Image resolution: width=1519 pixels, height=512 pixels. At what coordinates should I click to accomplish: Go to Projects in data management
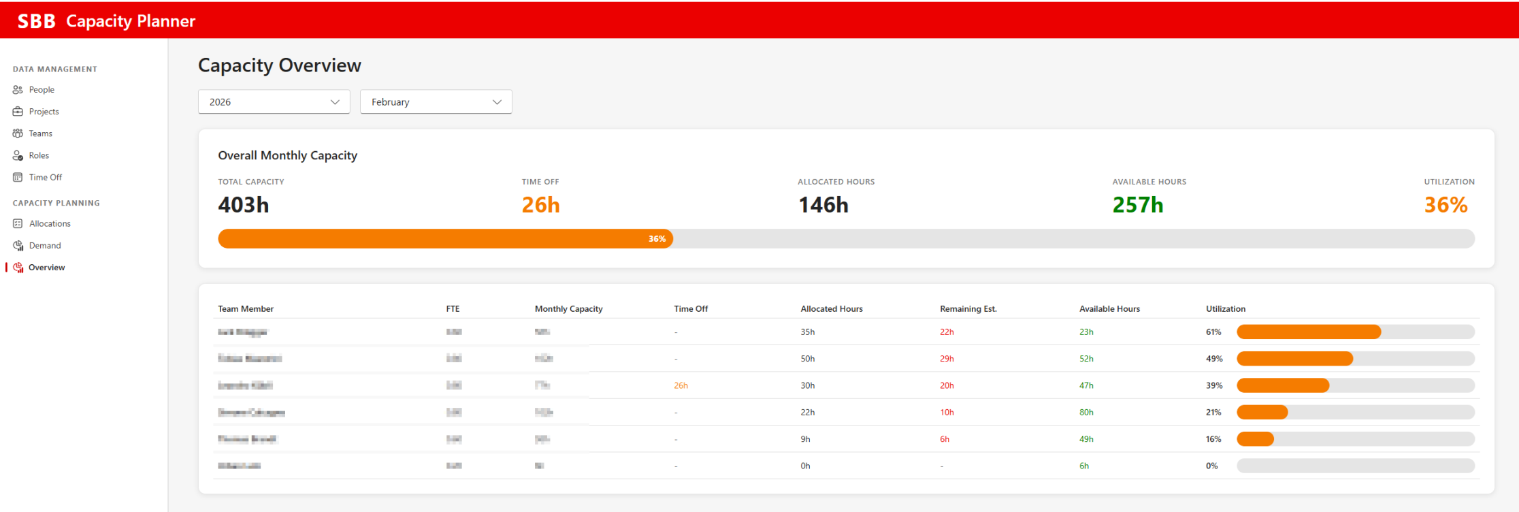[x=44, y=112]
